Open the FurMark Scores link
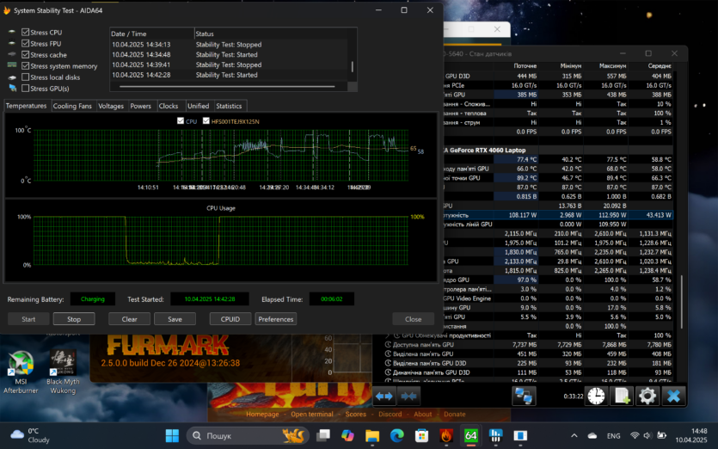Screen dimensions: 718x449 click(356, 415)
